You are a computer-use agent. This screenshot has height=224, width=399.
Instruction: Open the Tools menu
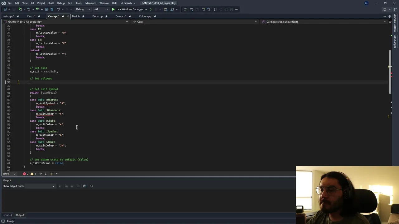point(79,3)
